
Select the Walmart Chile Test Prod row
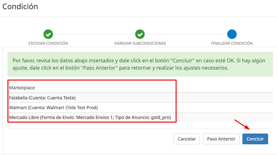click(140, 108)
